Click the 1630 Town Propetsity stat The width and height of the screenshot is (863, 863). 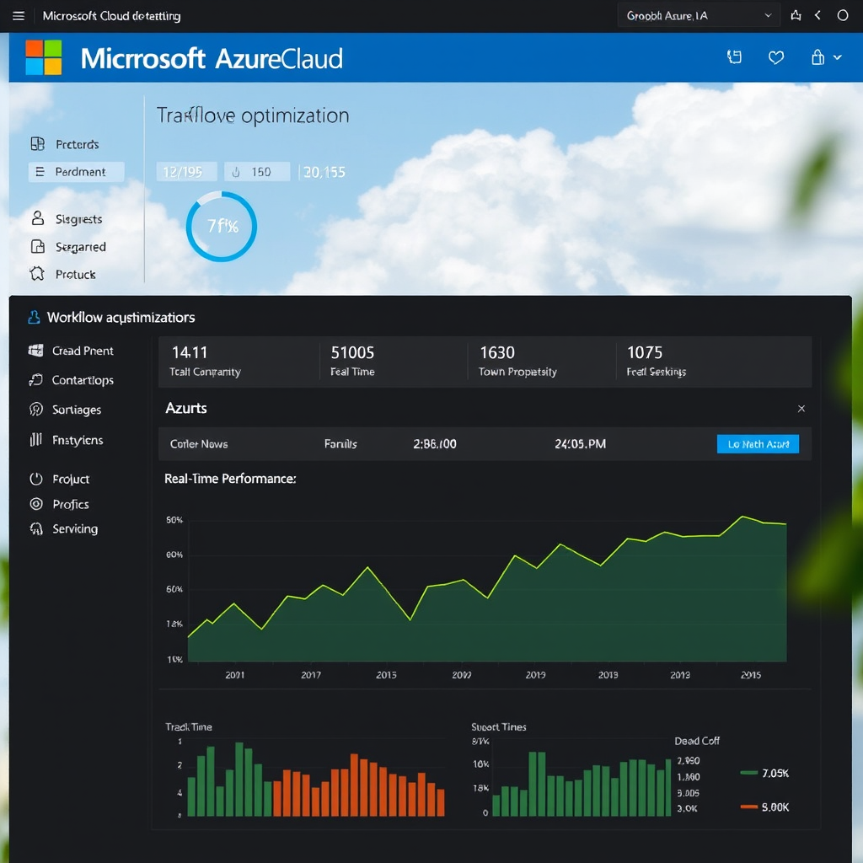[517, 361]
